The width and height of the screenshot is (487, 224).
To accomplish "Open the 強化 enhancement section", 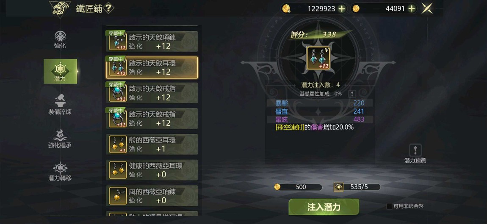I will click(x=60, y=40).
